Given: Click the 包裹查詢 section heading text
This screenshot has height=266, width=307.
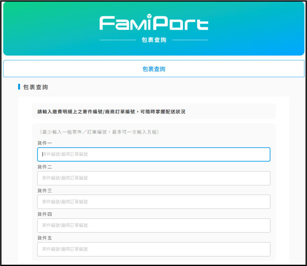Looking at the screenshot, I should pyautogui.click(x=35, y=87).
